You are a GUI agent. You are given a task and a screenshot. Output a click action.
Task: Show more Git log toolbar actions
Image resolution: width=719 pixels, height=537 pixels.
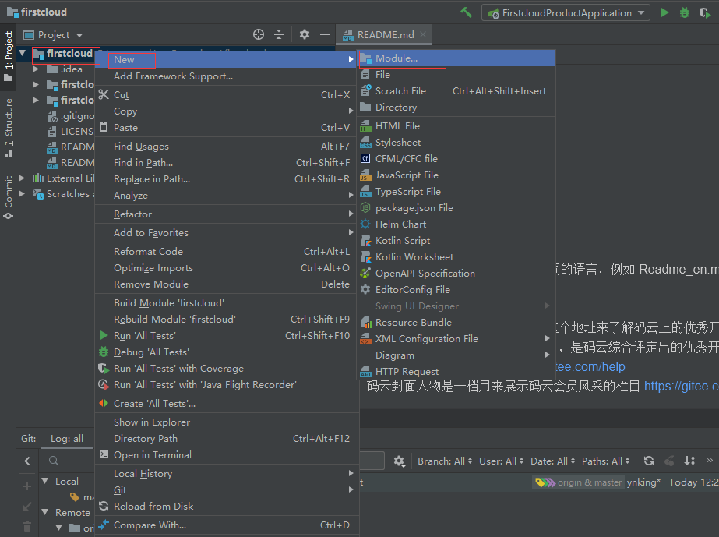pos(710,461)
